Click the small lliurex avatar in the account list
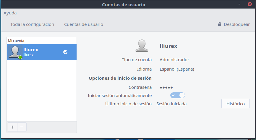Viewport: 256px width, 140px height. point(15,52)
